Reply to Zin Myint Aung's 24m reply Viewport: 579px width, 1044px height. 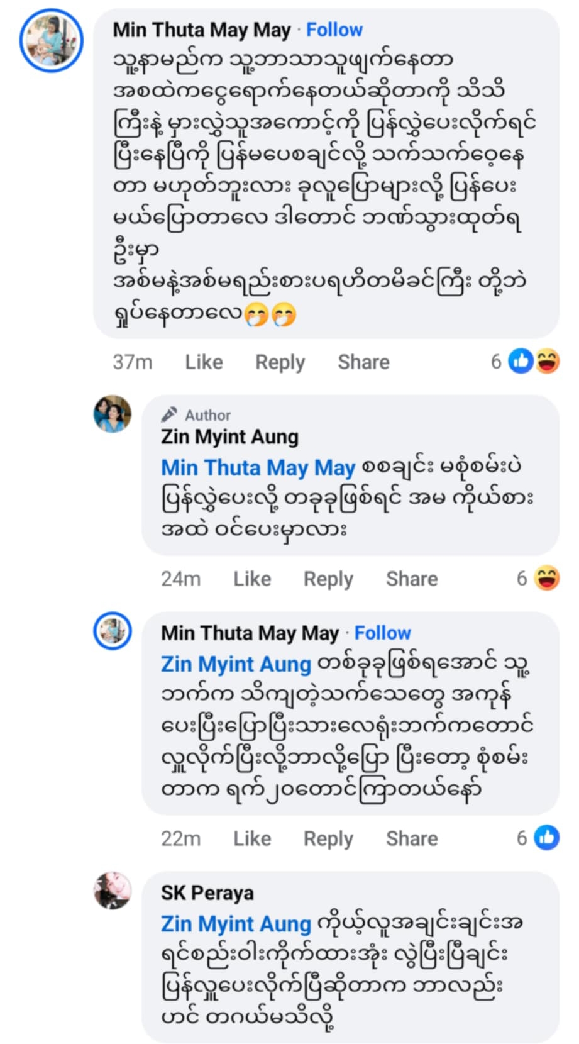coord(328,579)
